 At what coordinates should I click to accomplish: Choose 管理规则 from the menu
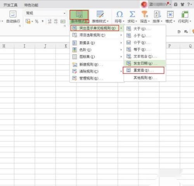tap(97, 78)
